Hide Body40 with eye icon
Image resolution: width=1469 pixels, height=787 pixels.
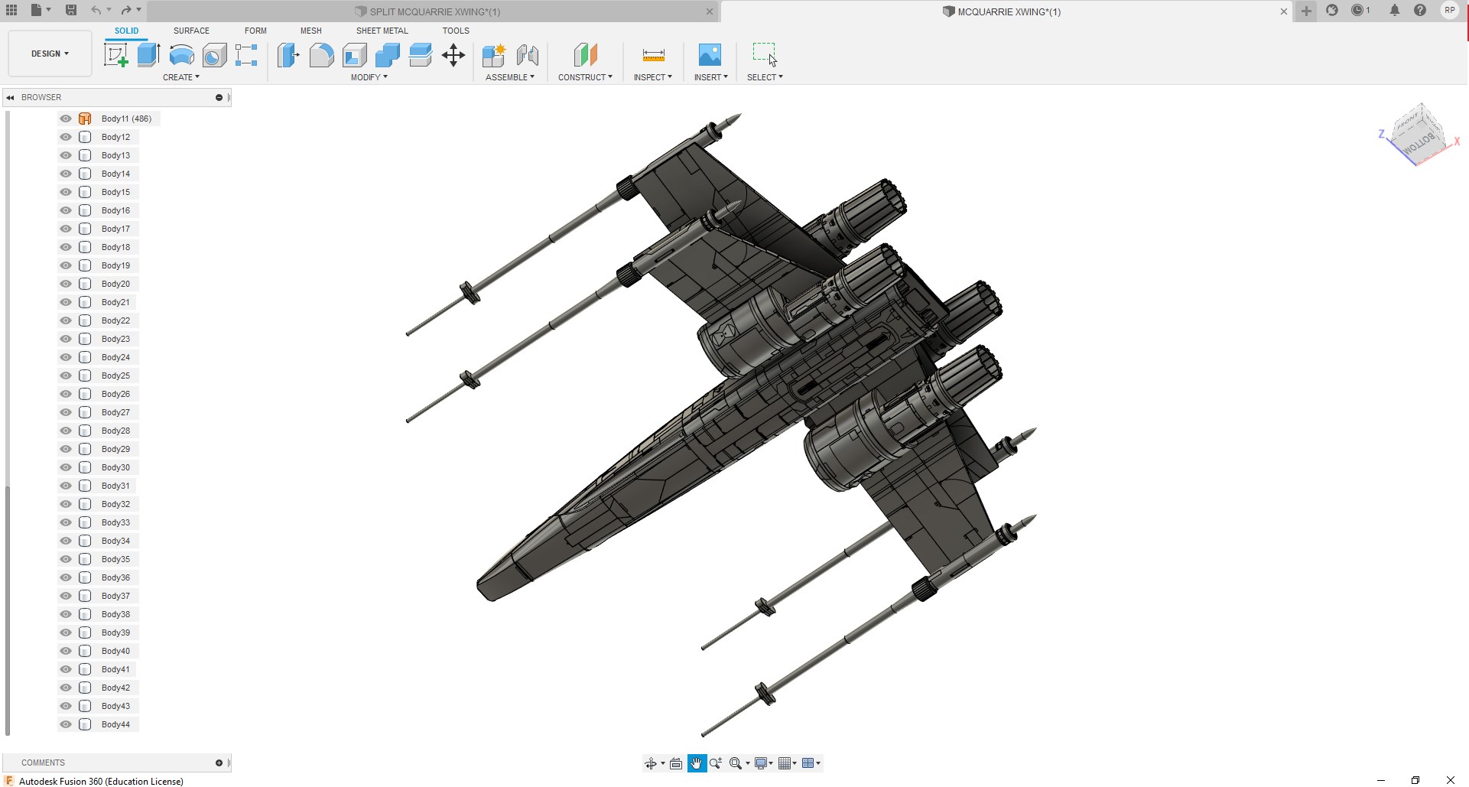pyautogui.click(x=66, y=651)
